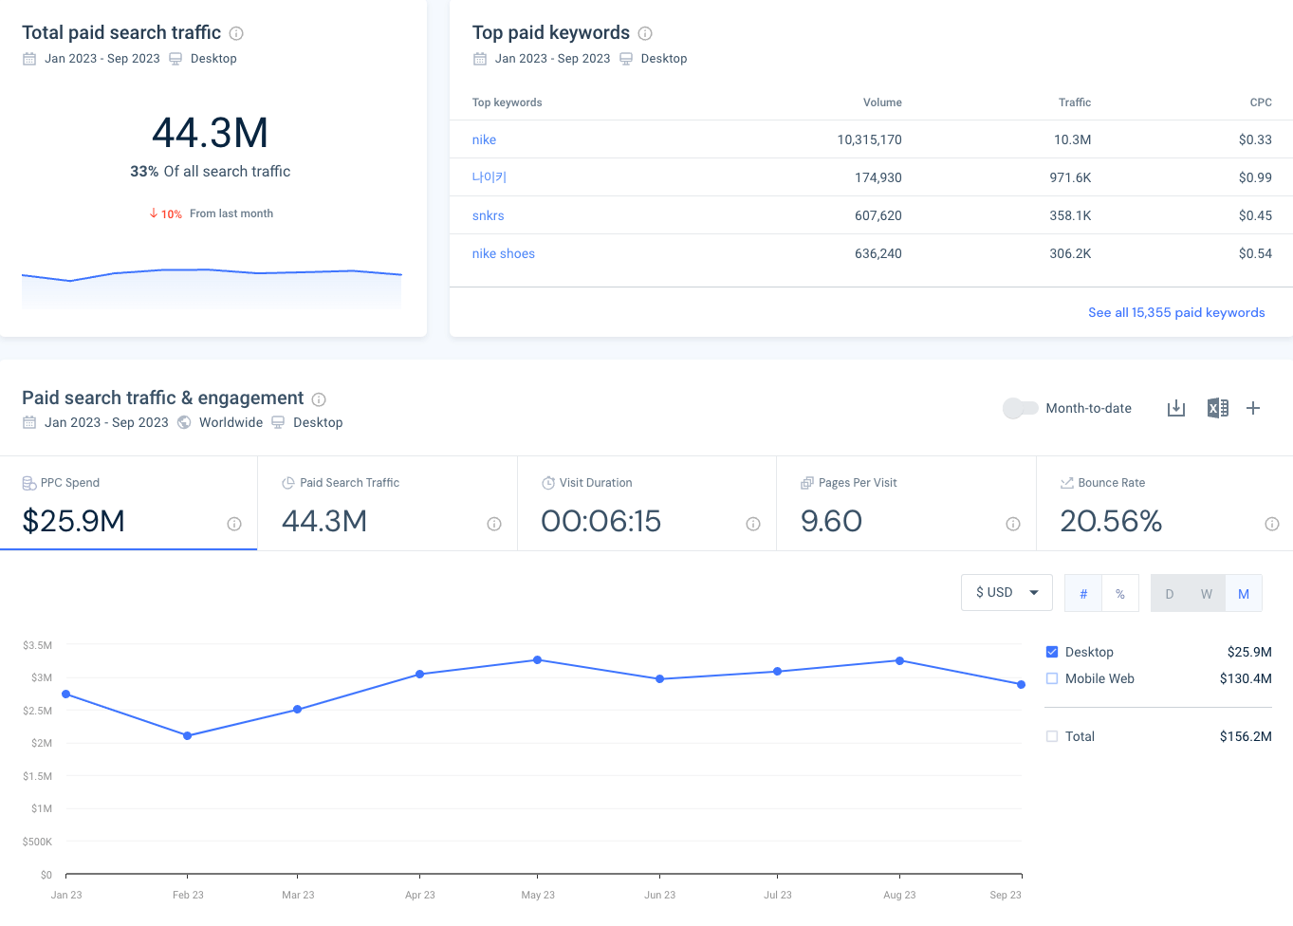Select weekly (W) granularity
Viewport: 1293px width, 926px height.
pyautogui.click(x=1207, y=593)
